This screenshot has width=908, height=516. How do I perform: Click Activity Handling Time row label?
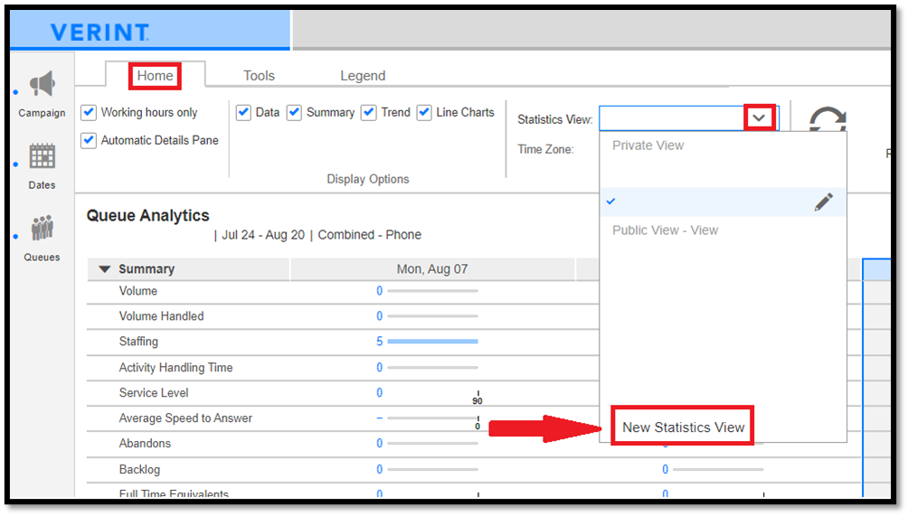click(175, 367)
